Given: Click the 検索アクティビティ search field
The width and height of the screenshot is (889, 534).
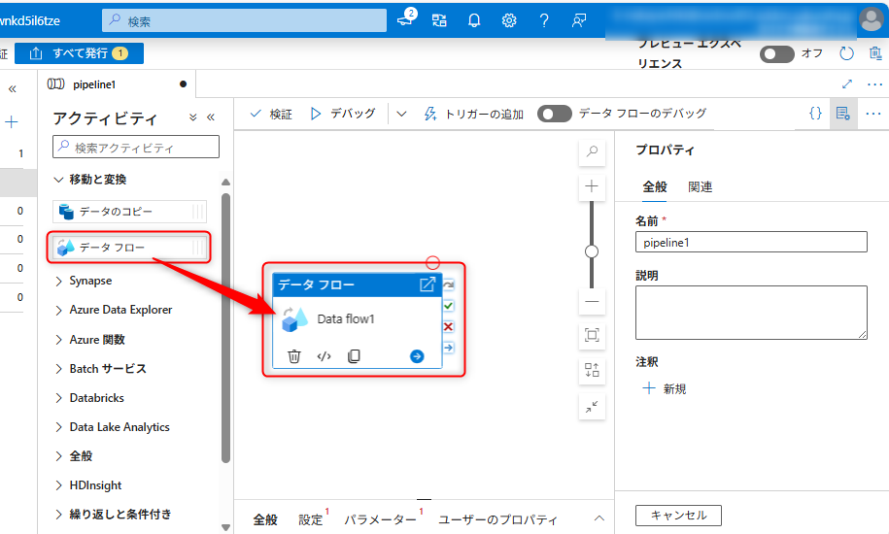Looking at the screenshot, I should click(x=136, y=147).
